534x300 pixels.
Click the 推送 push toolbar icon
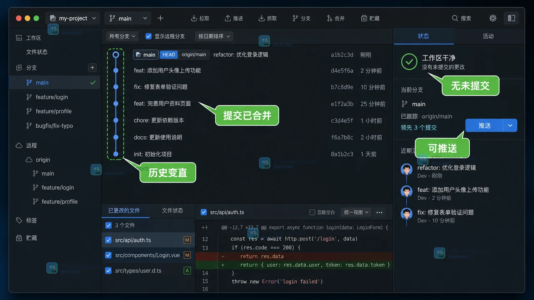point(228,18)
